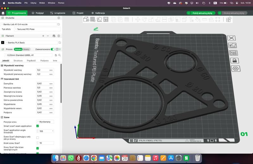This screenshot has height=164, width=253.
Task: Click the Wysokość warstwy 0,2 value field
Action: coord(45,70)
